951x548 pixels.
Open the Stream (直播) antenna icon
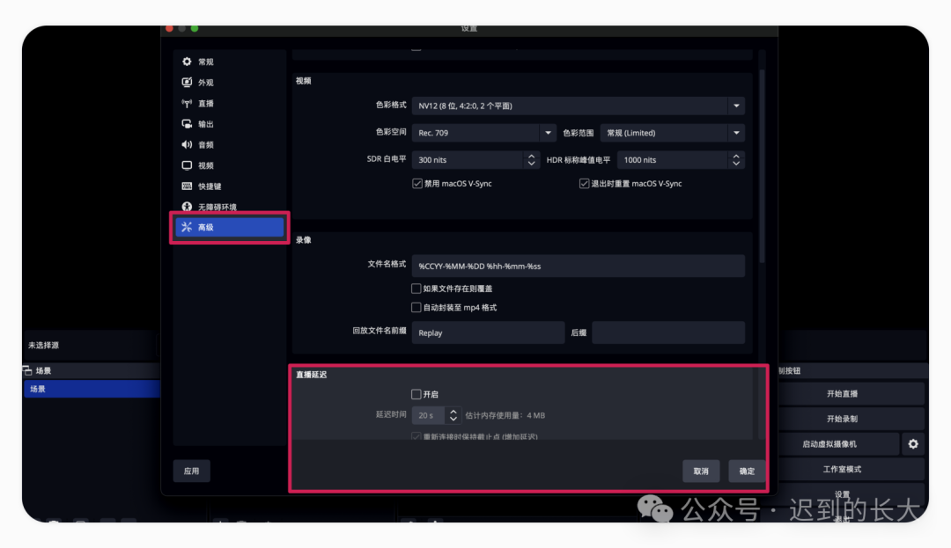point(187,104)
